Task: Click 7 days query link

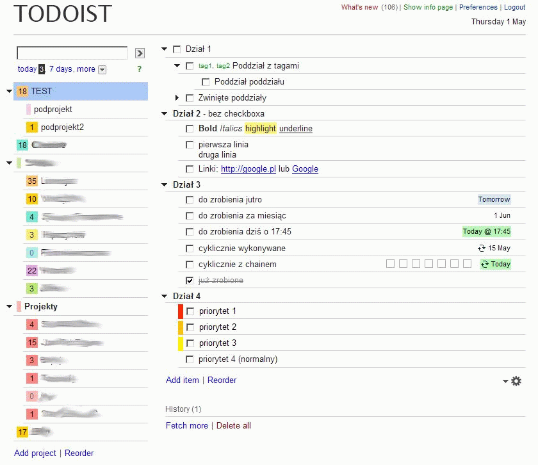Action: click(x=60, y=69)
